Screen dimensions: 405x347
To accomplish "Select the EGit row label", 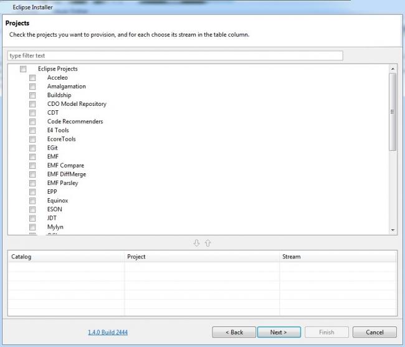I will tap(52, 148).
